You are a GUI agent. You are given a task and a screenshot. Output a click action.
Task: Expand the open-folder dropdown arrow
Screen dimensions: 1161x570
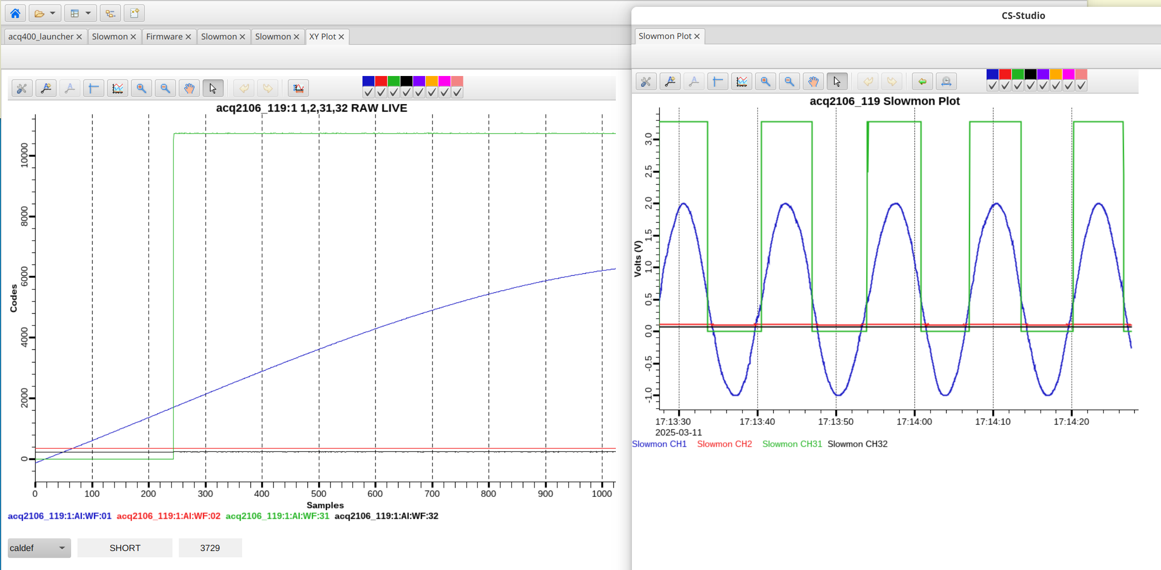53,13
